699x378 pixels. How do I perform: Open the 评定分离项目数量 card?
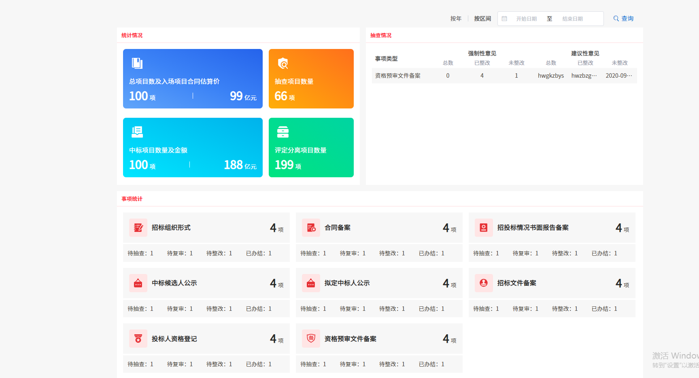(311, 147)
